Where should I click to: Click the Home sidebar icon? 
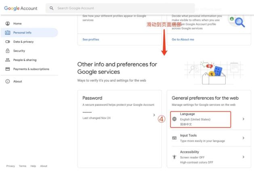tap(8, 23)
